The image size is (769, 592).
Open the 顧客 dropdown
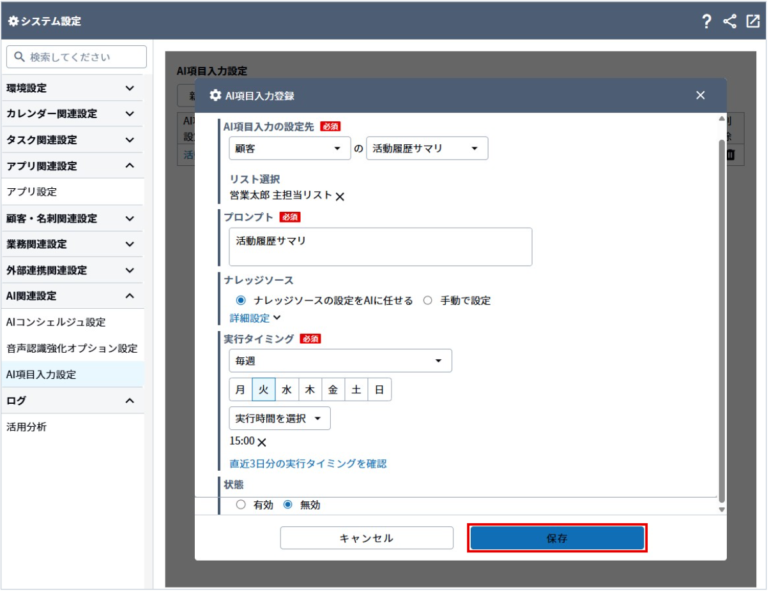[x=289, y=149]
